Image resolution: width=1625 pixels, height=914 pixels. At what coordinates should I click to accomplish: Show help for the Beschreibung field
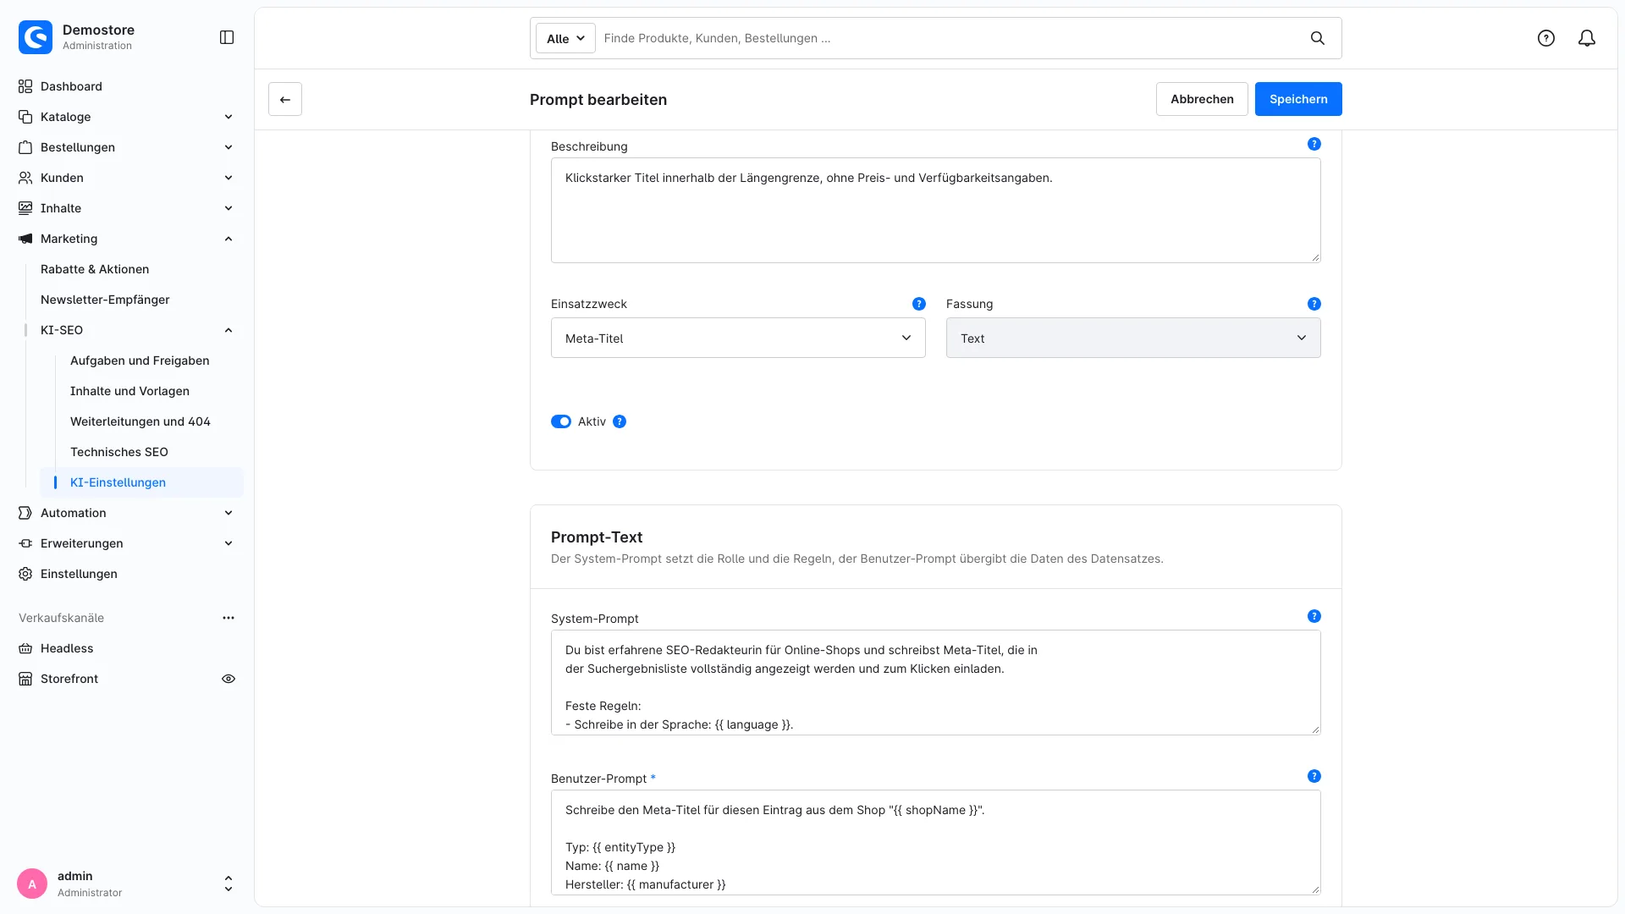pyautogui.click(x=1314, y=144)
